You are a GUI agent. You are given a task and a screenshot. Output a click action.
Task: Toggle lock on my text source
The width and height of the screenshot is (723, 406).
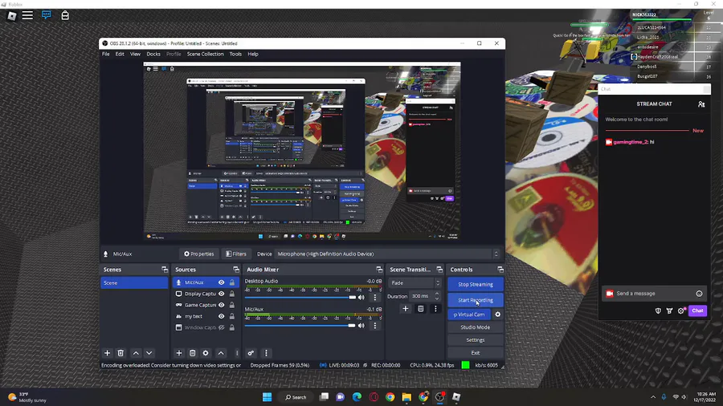click(x=232, y=316)
